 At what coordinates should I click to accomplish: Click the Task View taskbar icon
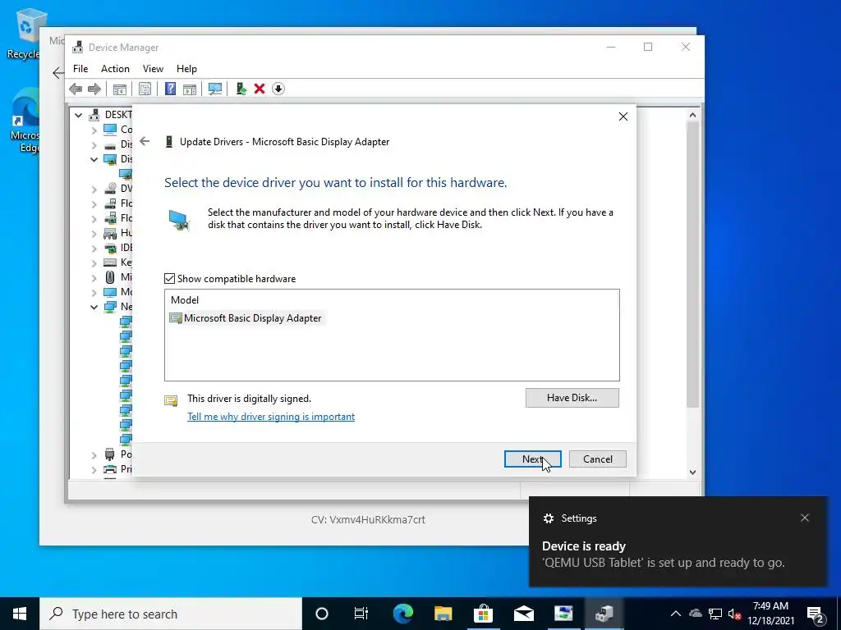(x=361, y=614)
